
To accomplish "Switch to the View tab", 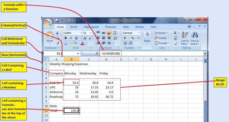I will 153,27.
